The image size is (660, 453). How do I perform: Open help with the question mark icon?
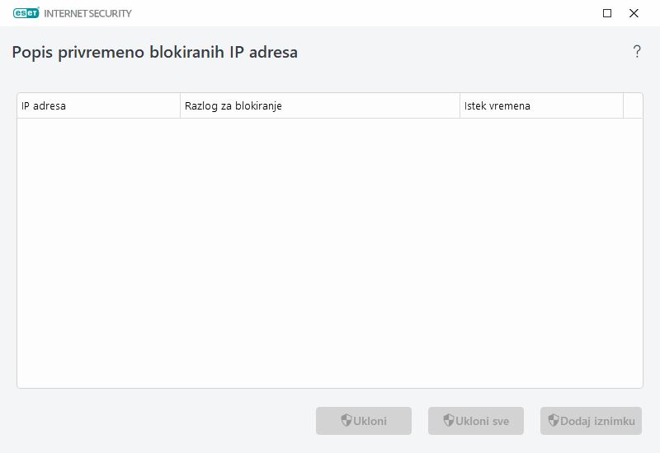pos(637,52)
